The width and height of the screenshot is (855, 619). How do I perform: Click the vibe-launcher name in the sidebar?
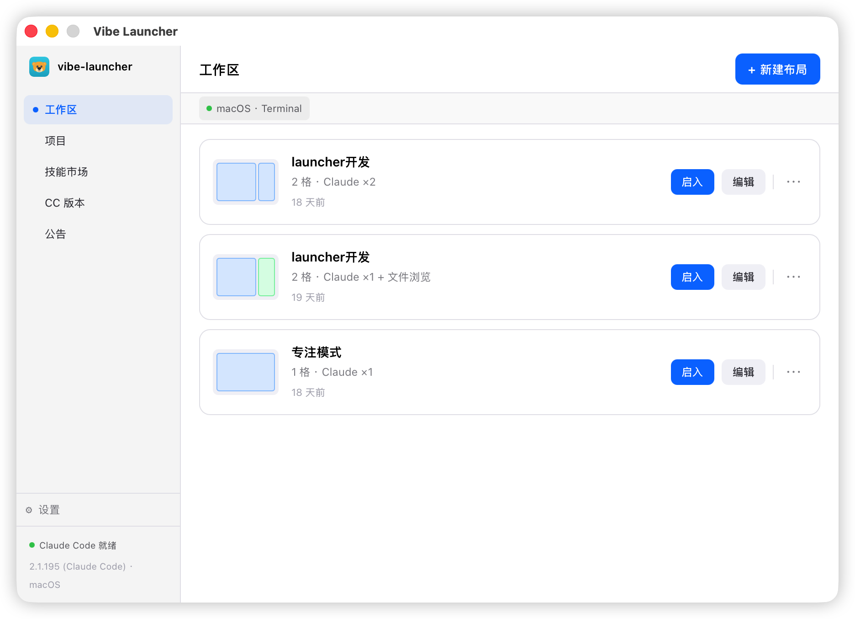pyautogui.click(x=95, y=67)
